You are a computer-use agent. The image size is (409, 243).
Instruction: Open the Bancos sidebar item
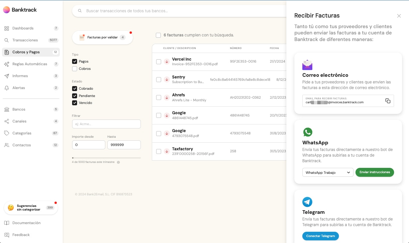pyautogui.click(x=19, y=109)
